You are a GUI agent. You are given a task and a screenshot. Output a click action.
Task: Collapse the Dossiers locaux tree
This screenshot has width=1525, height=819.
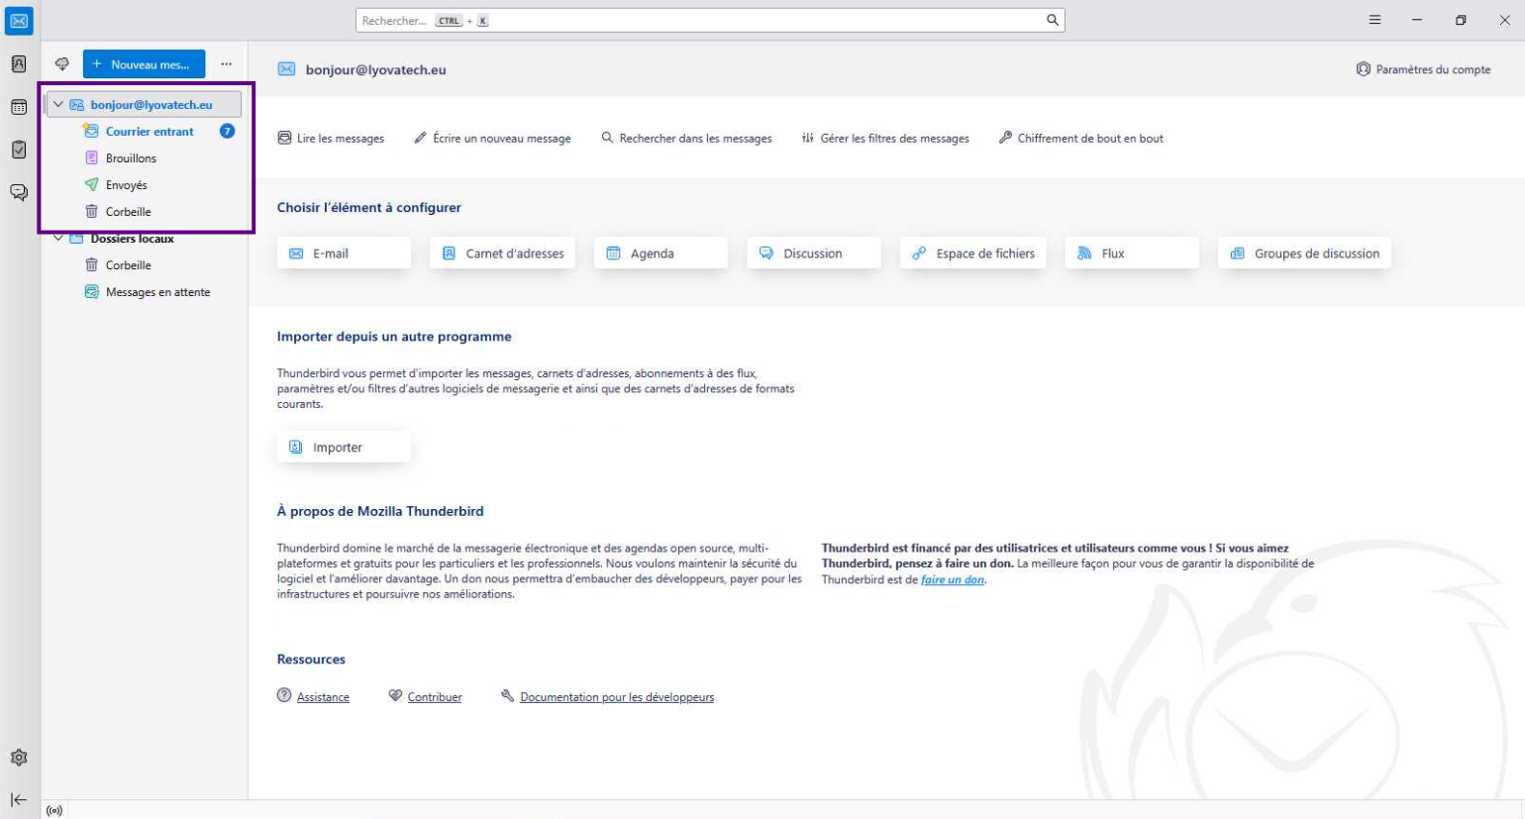58,238
